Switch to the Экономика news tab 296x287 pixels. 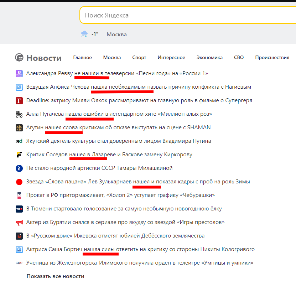coord(209,57)
